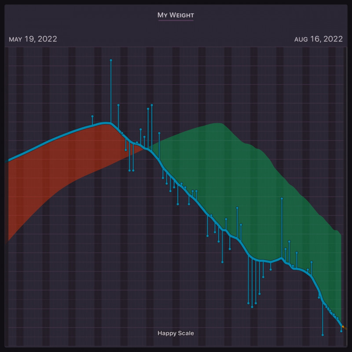Image resolution: width=352 pixels, height=352 pixels.
Task: Click the empty chart area below the red band
Action: tap(66, 264)
